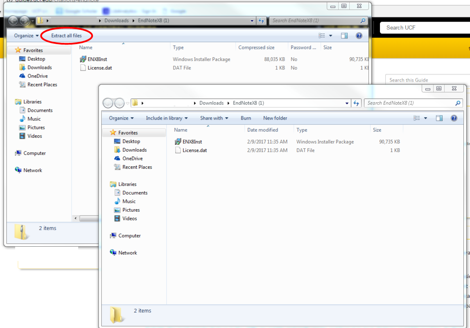
Task: Refresh front window address bar
Action: tap(356, 103)
